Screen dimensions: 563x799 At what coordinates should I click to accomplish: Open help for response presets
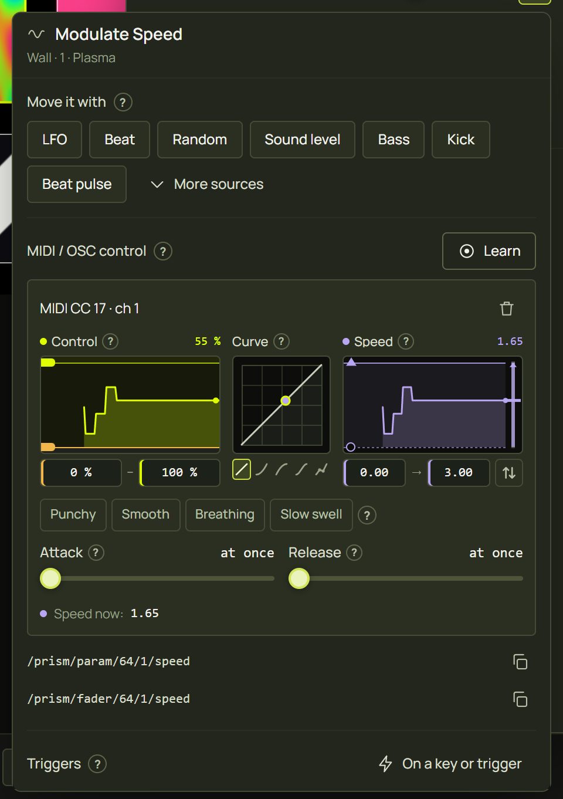click(367, 516)
